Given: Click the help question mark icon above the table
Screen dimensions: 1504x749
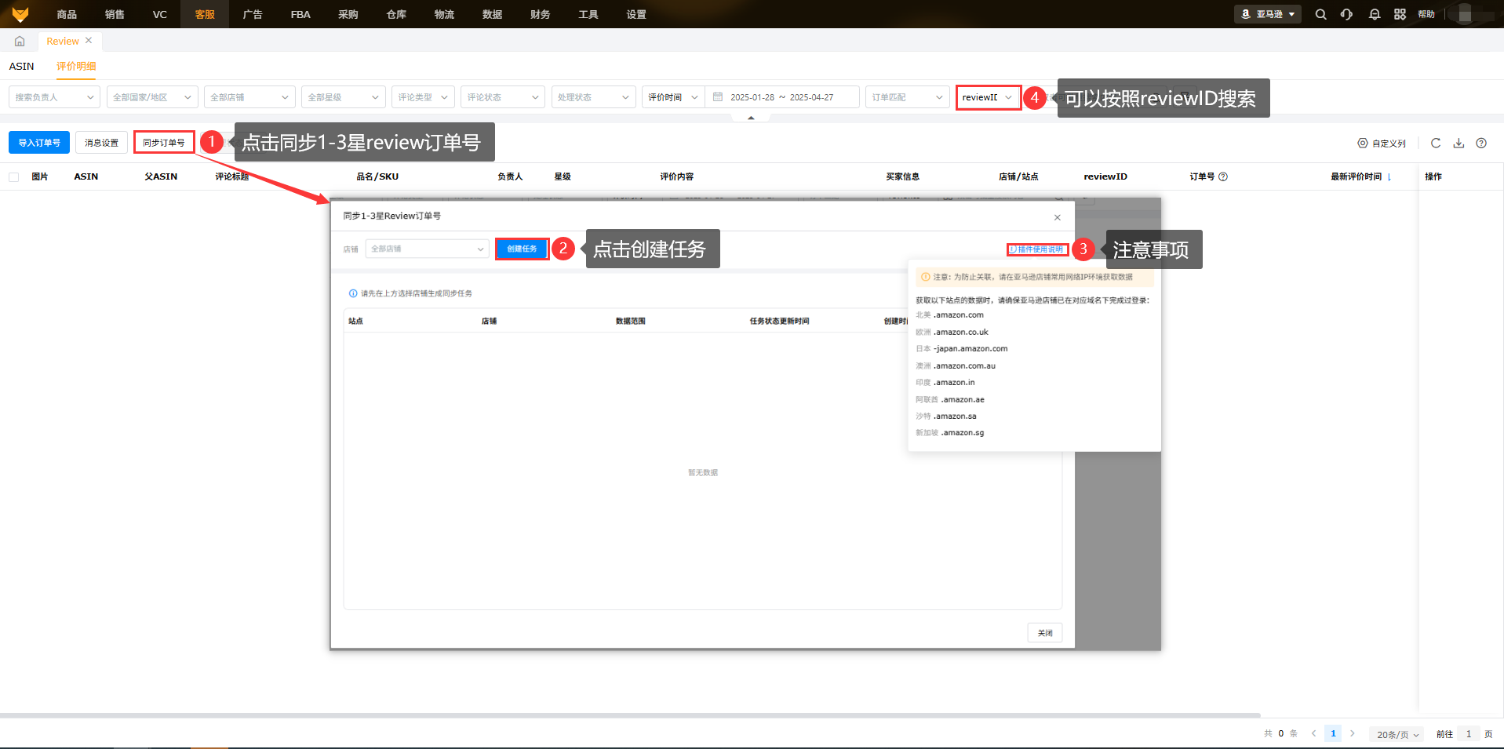Looking at the screenshot, I should (x=1481, y=143).
